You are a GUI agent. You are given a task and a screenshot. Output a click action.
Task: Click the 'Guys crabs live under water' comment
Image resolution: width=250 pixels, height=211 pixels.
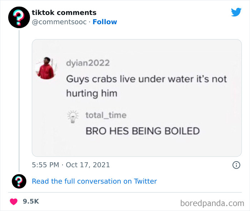(146, 86)
